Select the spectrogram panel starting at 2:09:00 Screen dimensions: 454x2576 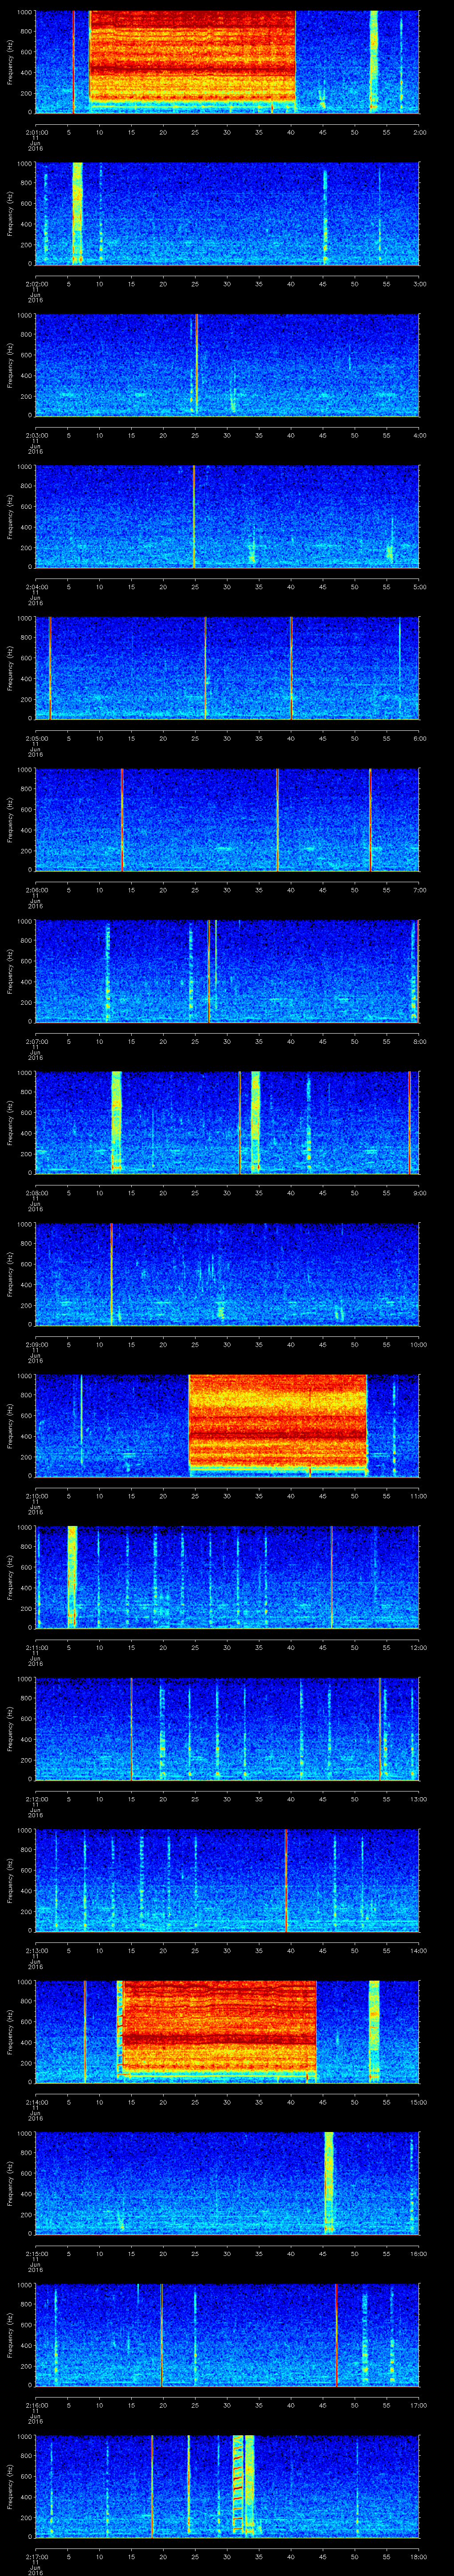pyautogui.click(x=227, y=1274)
